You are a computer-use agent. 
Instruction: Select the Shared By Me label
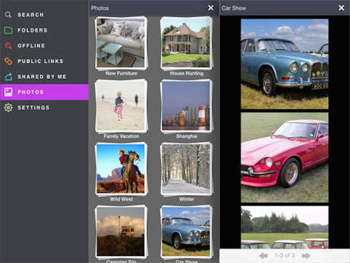[x=42, y=77]
